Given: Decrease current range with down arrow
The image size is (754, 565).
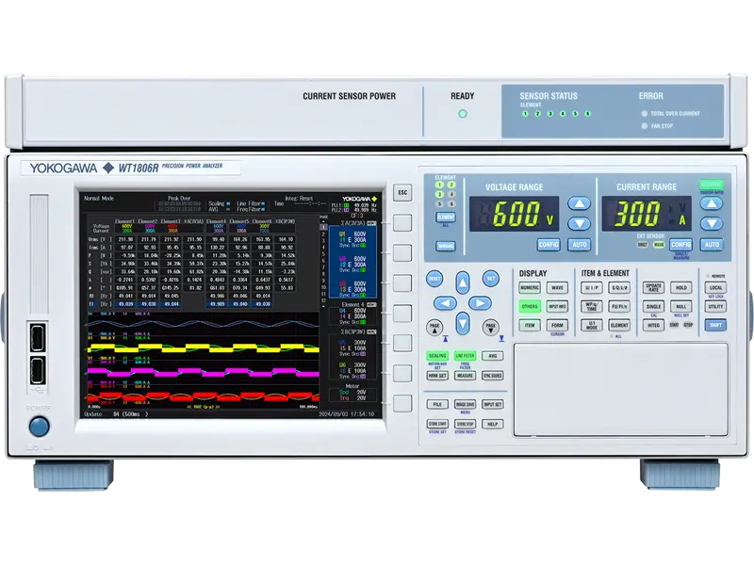Looking at the screenshot, I should [712, 223].
